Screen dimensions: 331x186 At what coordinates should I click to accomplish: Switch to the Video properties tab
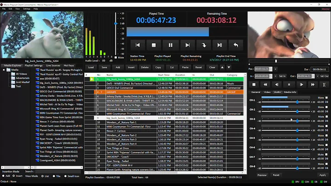pyautogui.click(x=267, y=92)
